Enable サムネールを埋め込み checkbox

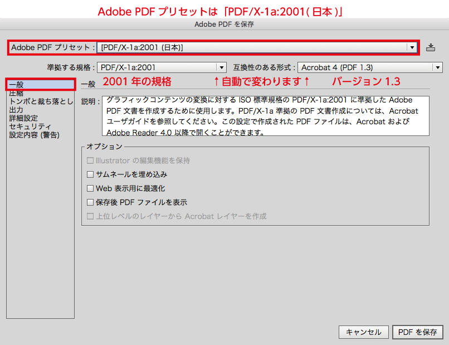(90, 174)
